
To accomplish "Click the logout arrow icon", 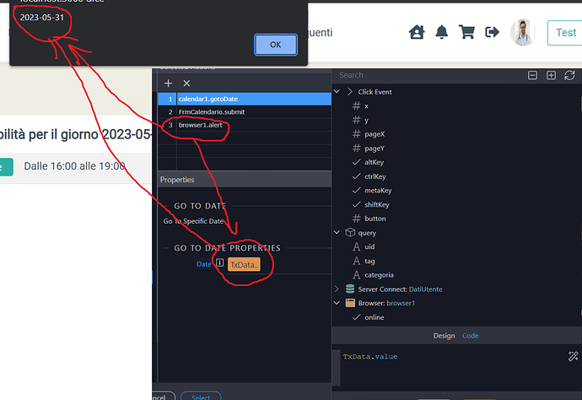I will [492, 32].
